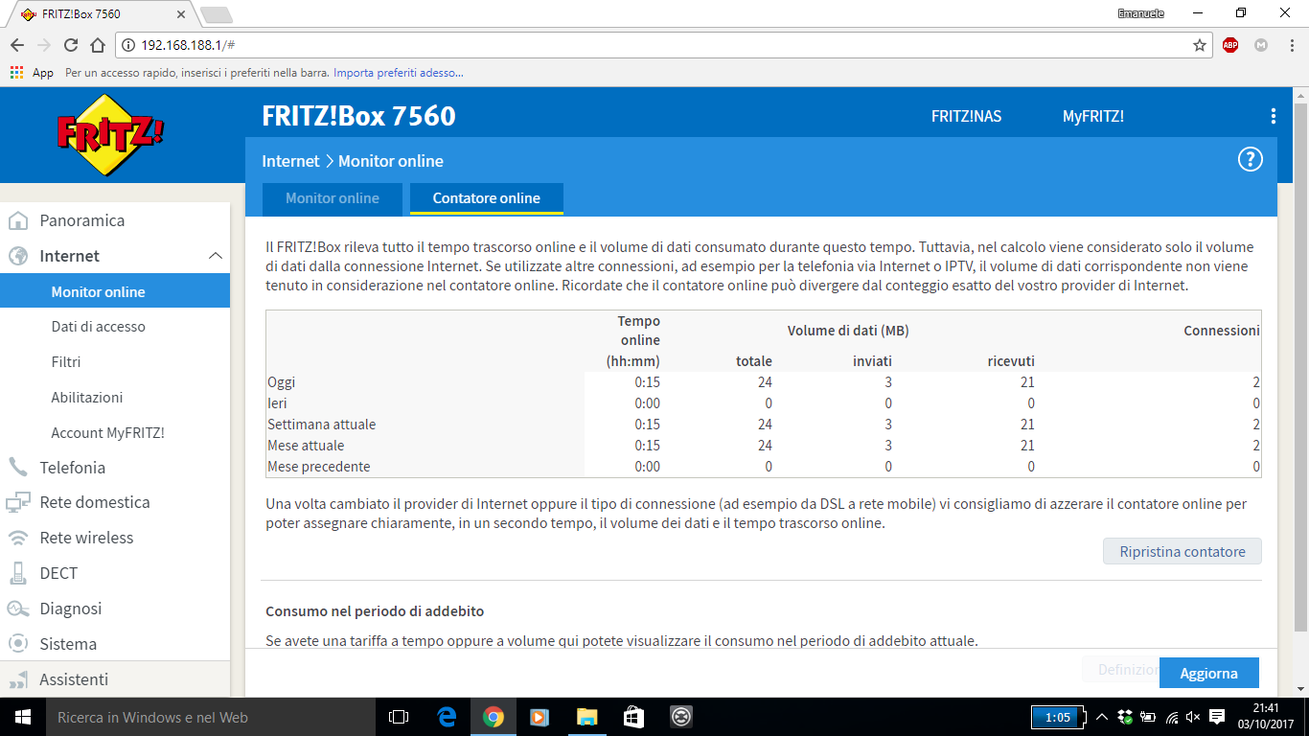
Task: Click the Internet globe icon
Action: point(17,256)
